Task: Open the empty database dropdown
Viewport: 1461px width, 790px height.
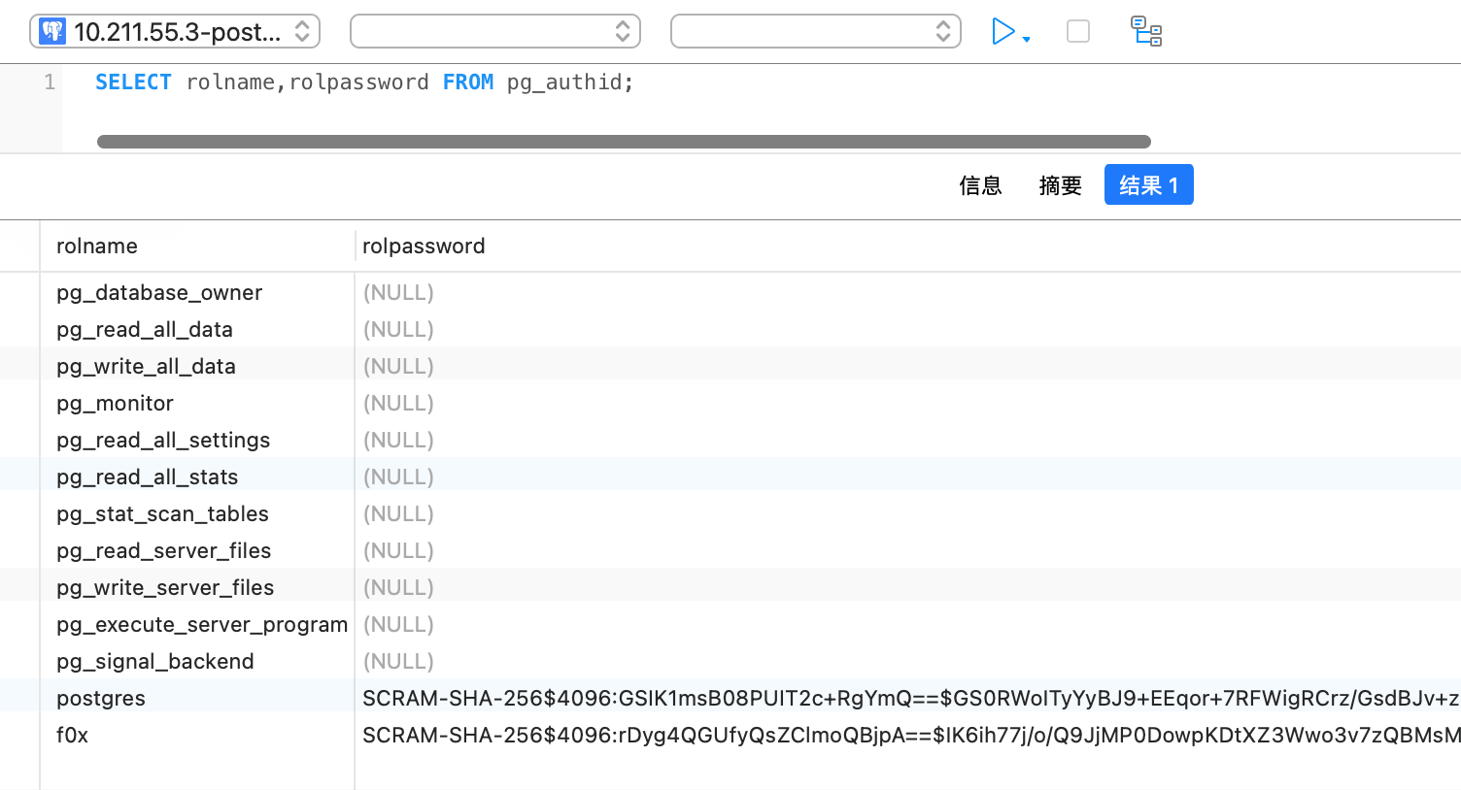Action: click(495, 30)
